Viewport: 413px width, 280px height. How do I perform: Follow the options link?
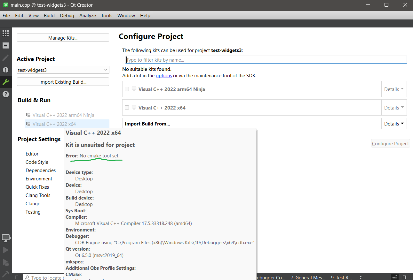[164, 76]
